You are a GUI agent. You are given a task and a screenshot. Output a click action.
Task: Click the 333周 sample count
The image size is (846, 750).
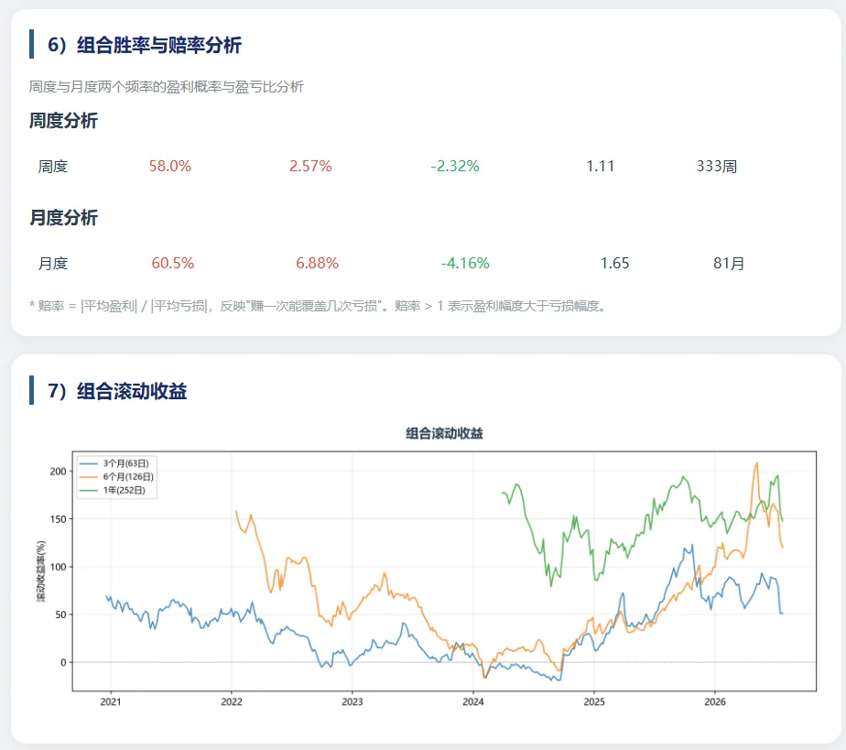coord(717,166)
